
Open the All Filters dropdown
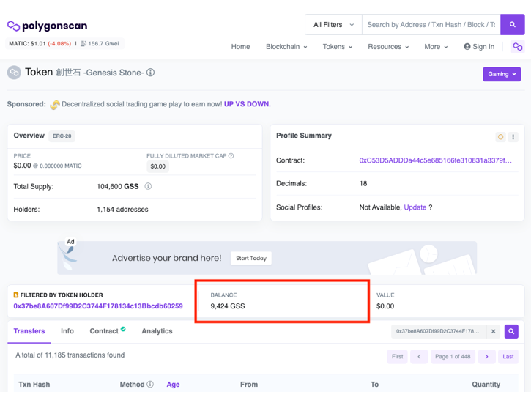click(333, 24)
